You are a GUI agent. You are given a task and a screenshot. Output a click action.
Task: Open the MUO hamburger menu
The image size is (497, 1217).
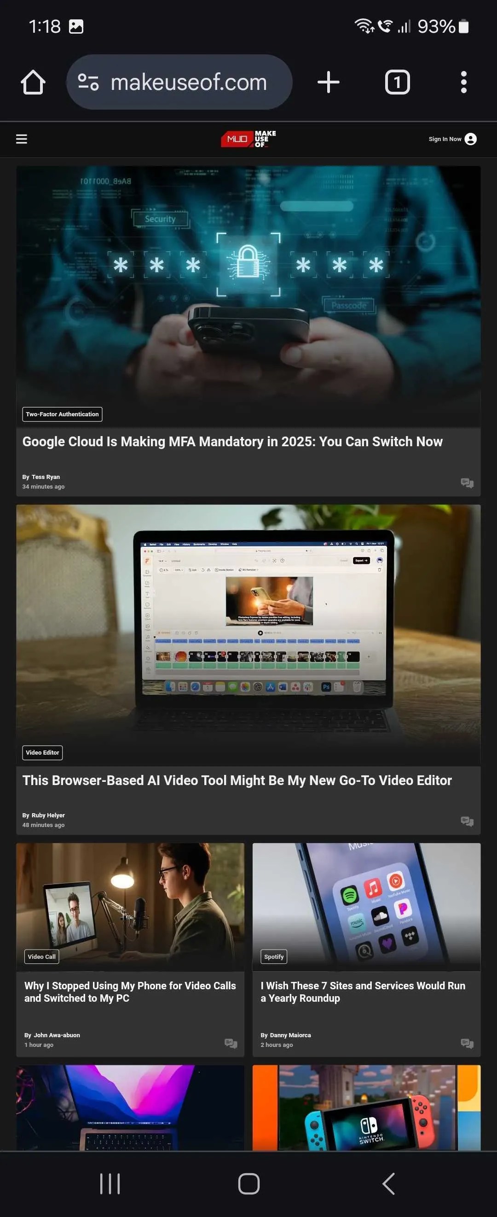[22, 139]
